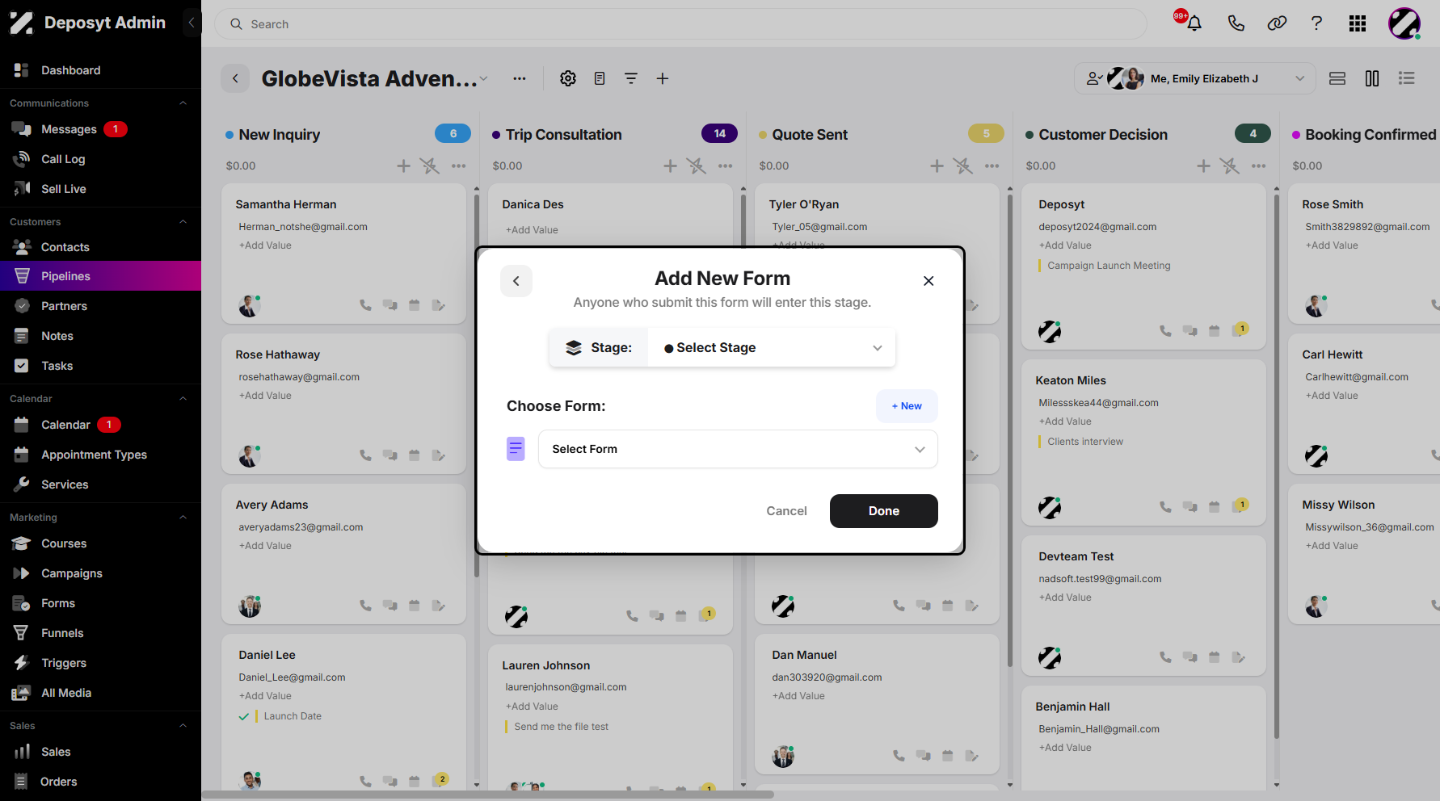Click Cancel in the dialog
The image size is (1440, 801).
point(786,511)
